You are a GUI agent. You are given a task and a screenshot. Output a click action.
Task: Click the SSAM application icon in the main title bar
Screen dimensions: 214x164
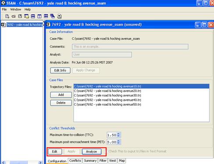[3, 3]
